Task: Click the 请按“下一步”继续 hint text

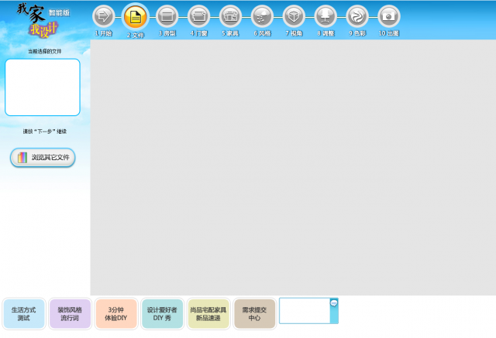Action: coord(45,131)
